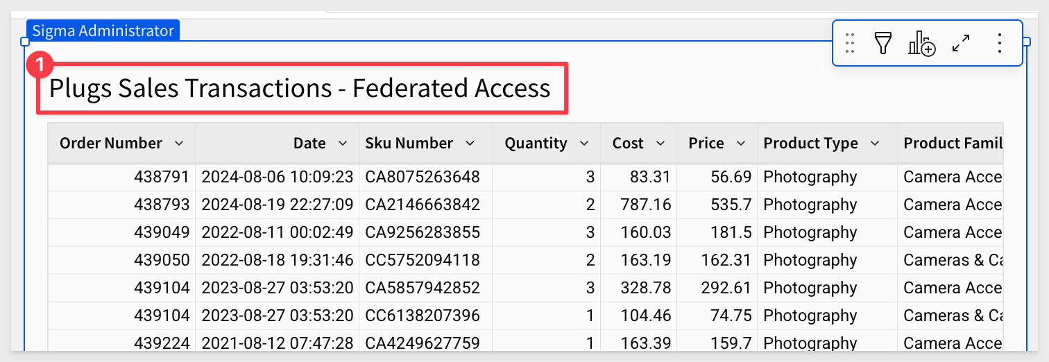This screenshot has height=362, width=1049.
Task: Open the Order Number column dropdown arrow
Action: (179, 144)
